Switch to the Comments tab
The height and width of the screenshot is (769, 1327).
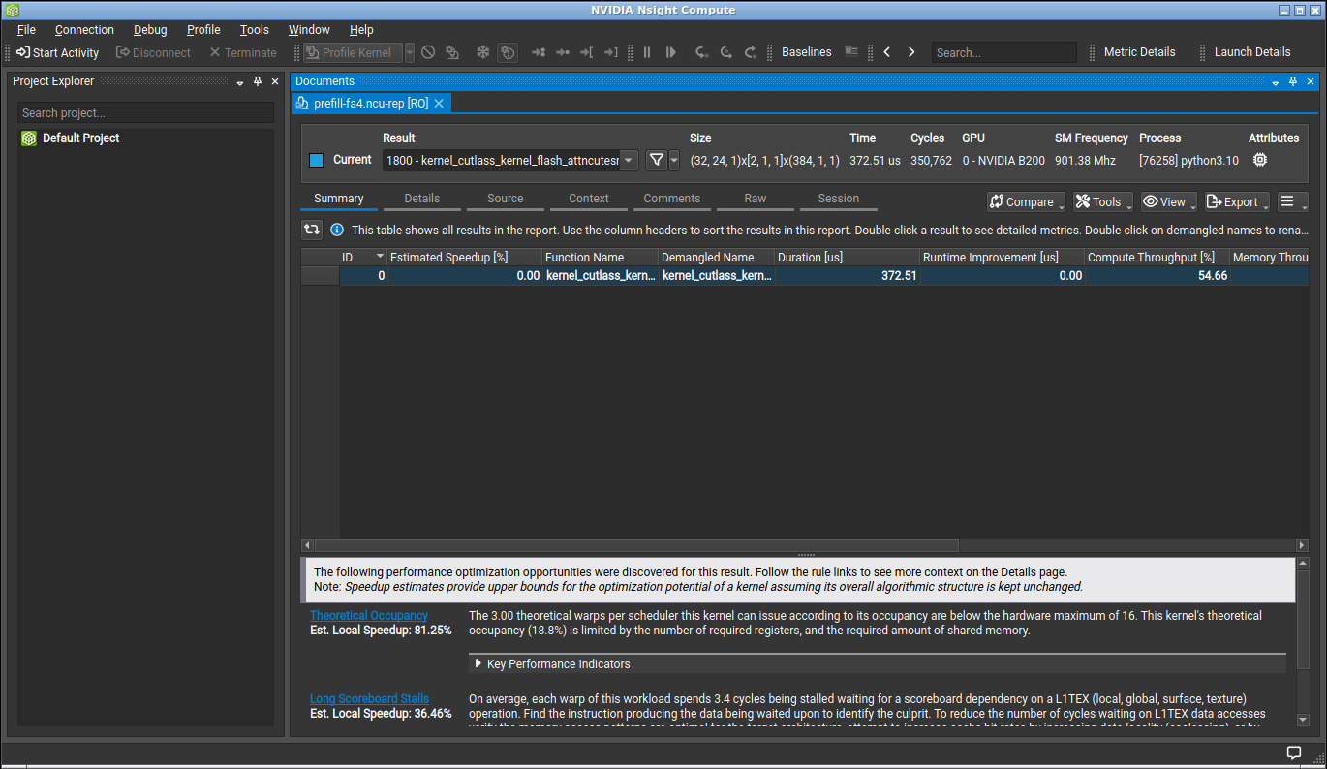672,199
